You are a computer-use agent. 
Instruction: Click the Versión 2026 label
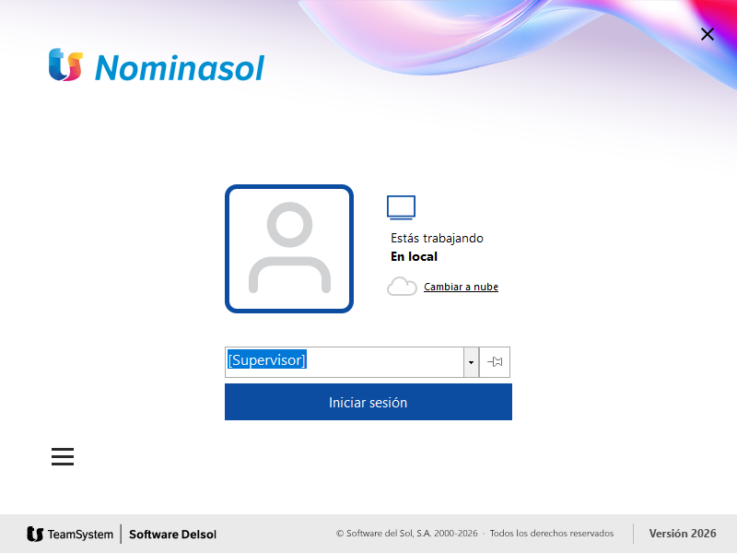tap(683, 534)
